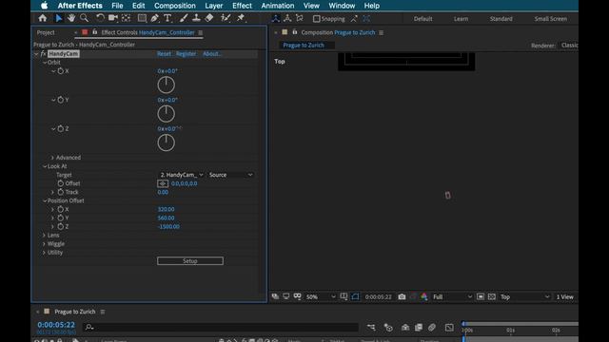Go to the Home screen icon
This screenshot has width=609, height=342.
[43, 18]
